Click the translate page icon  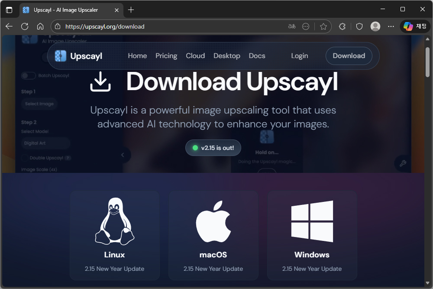coord(292,26)
